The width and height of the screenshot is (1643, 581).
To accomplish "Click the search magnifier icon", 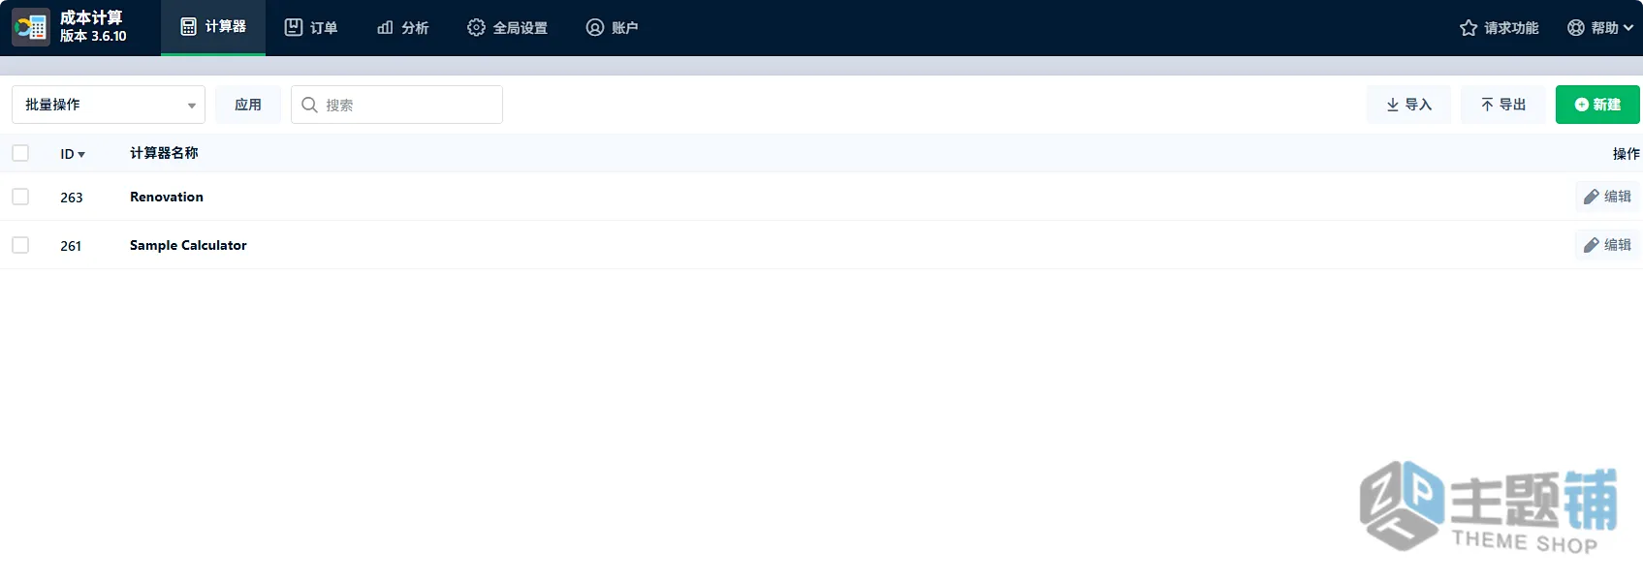I will (x=309, y=105).
